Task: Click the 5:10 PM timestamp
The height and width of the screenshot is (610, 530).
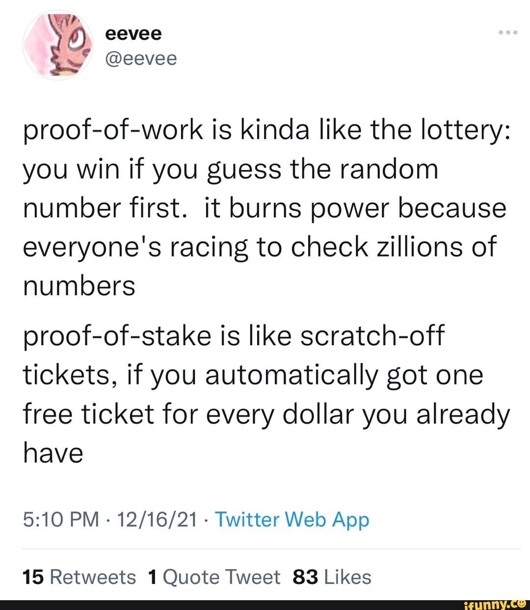Action: [61, 519]
